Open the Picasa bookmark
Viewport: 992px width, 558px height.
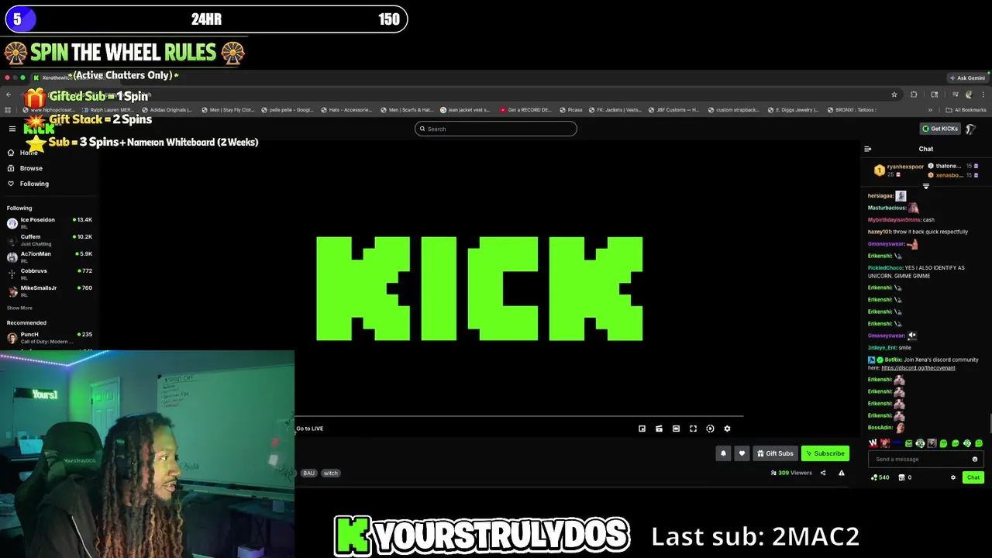pos(570,110)
